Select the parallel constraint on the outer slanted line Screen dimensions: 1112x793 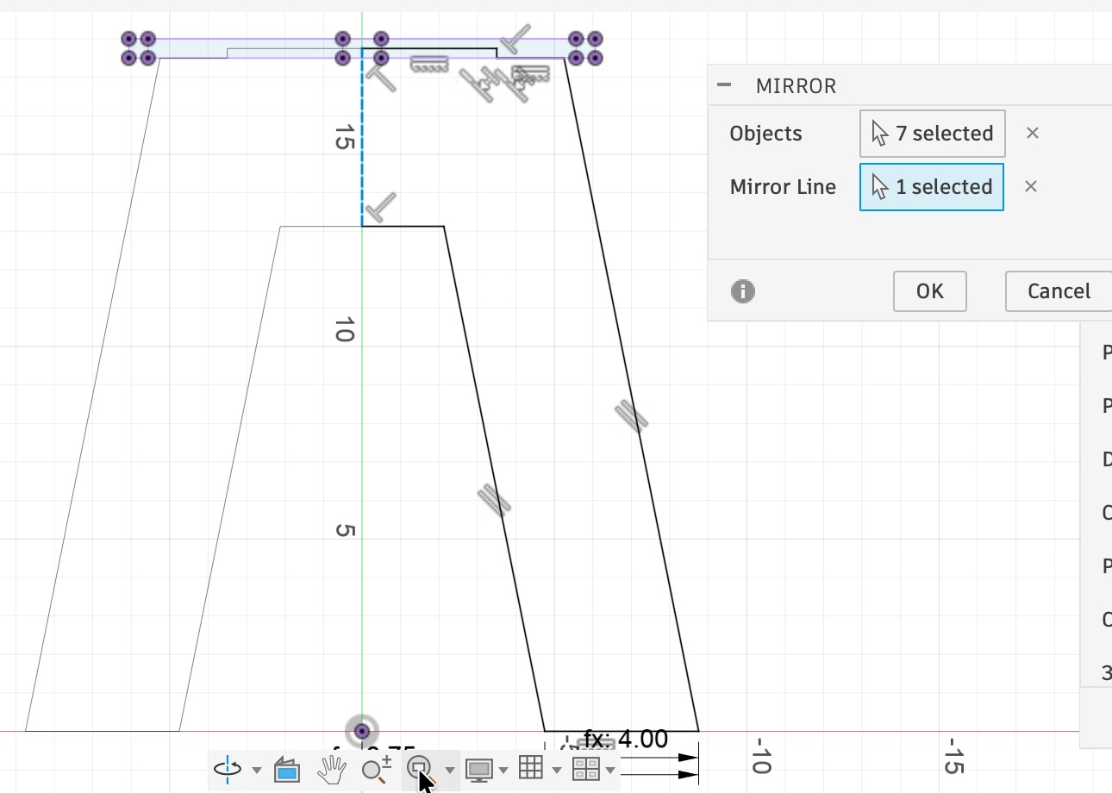click(x=632, y=416)
